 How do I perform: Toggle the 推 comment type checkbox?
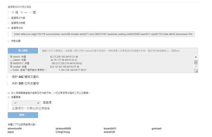pyautogui.click(x=13, y=12)
